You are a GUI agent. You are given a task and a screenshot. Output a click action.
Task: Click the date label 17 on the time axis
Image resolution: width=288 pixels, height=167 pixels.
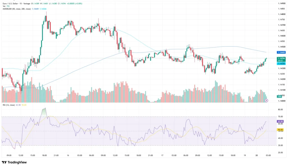pyautogui.click(x=162, y=155)
